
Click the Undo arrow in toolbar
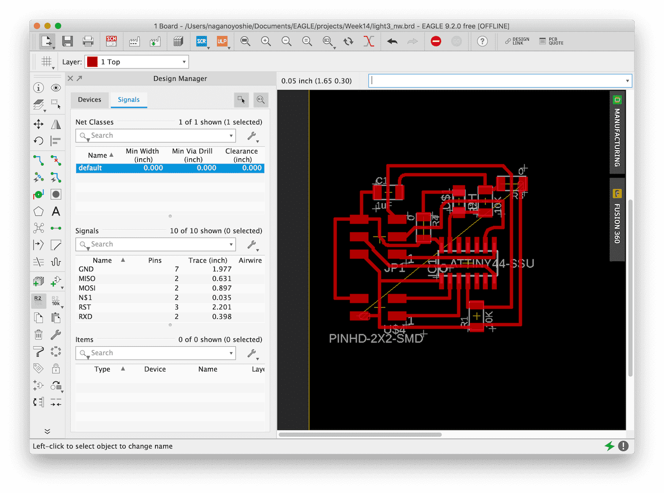coord(392,41)
